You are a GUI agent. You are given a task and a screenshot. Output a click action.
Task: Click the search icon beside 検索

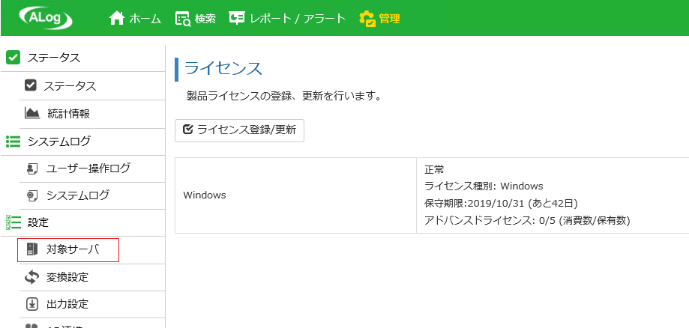tap(183, 19)
